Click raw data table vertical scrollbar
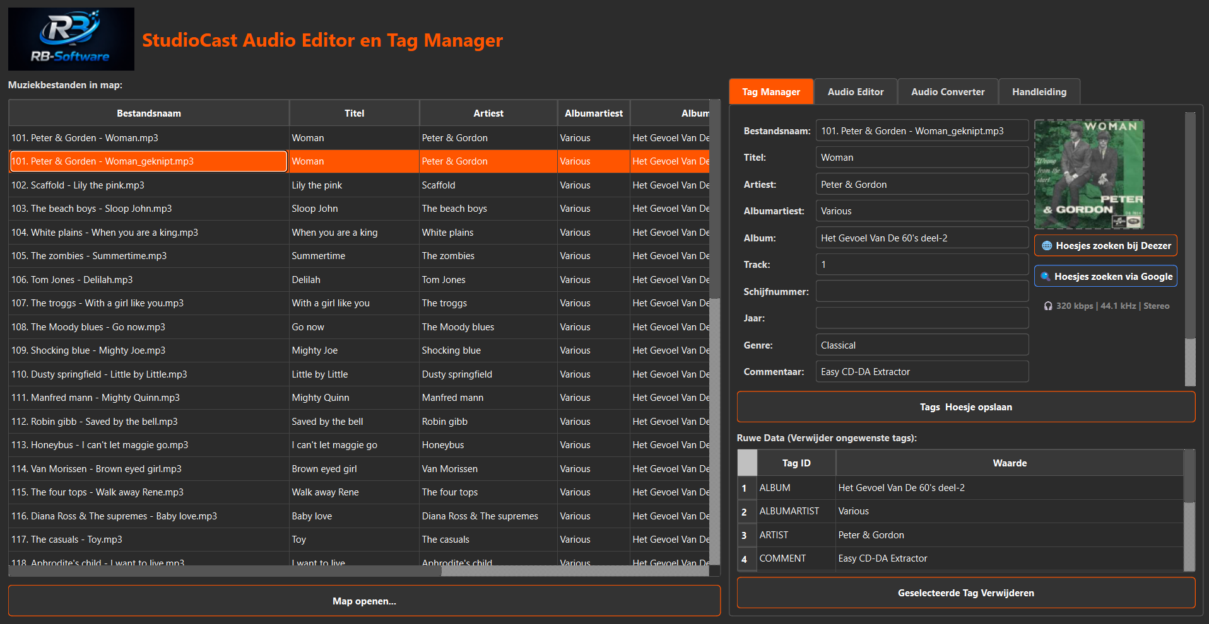 1189,511
